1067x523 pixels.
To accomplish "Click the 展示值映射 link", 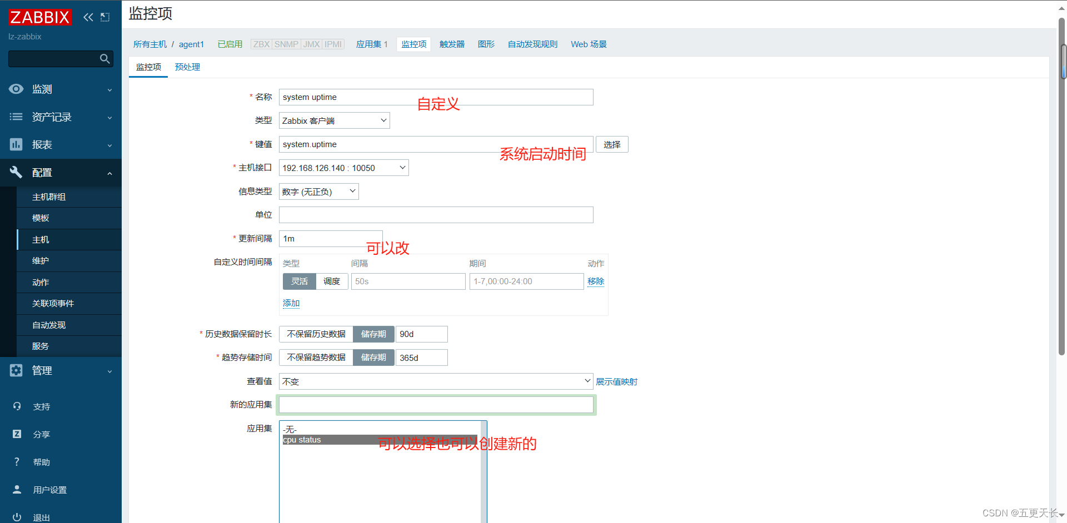I will [x=616, y=382].
